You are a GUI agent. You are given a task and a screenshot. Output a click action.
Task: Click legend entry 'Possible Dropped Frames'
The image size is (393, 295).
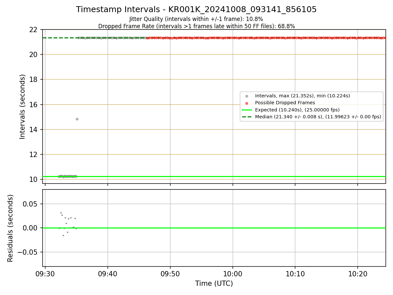(285, 103)
